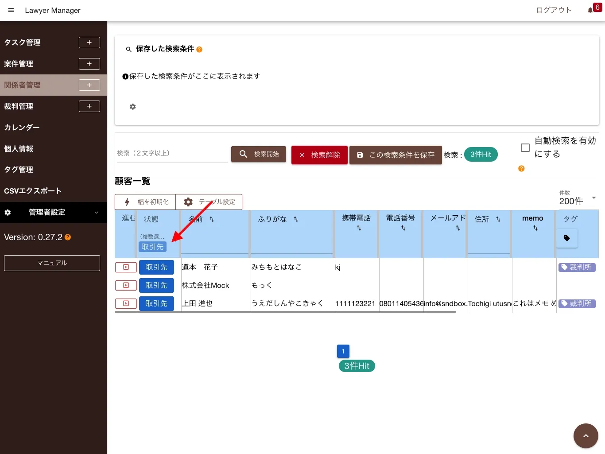This screenshot has height=454, width=605.
Task: Open テーブル設定 button
Action: [x=209, y=202]
